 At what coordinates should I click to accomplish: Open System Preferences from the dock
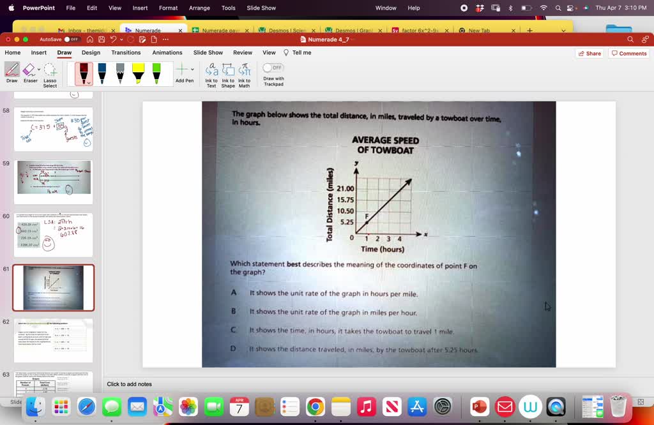443,406
